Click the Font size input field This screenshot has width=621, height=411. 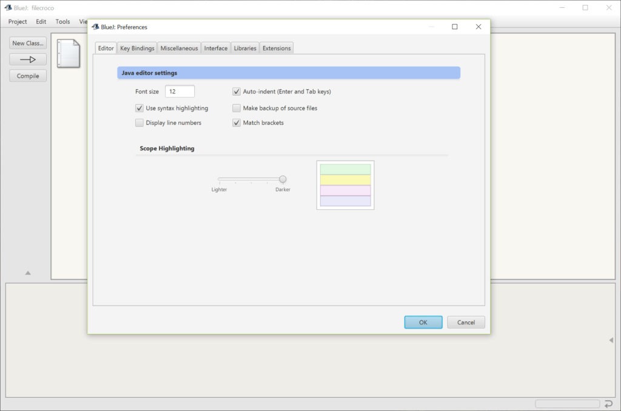click(x=180, y=92)
